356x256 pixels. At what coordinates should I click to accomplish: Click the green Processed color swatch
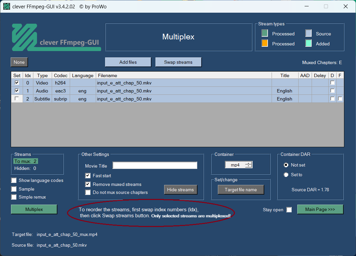pos(265,33)
